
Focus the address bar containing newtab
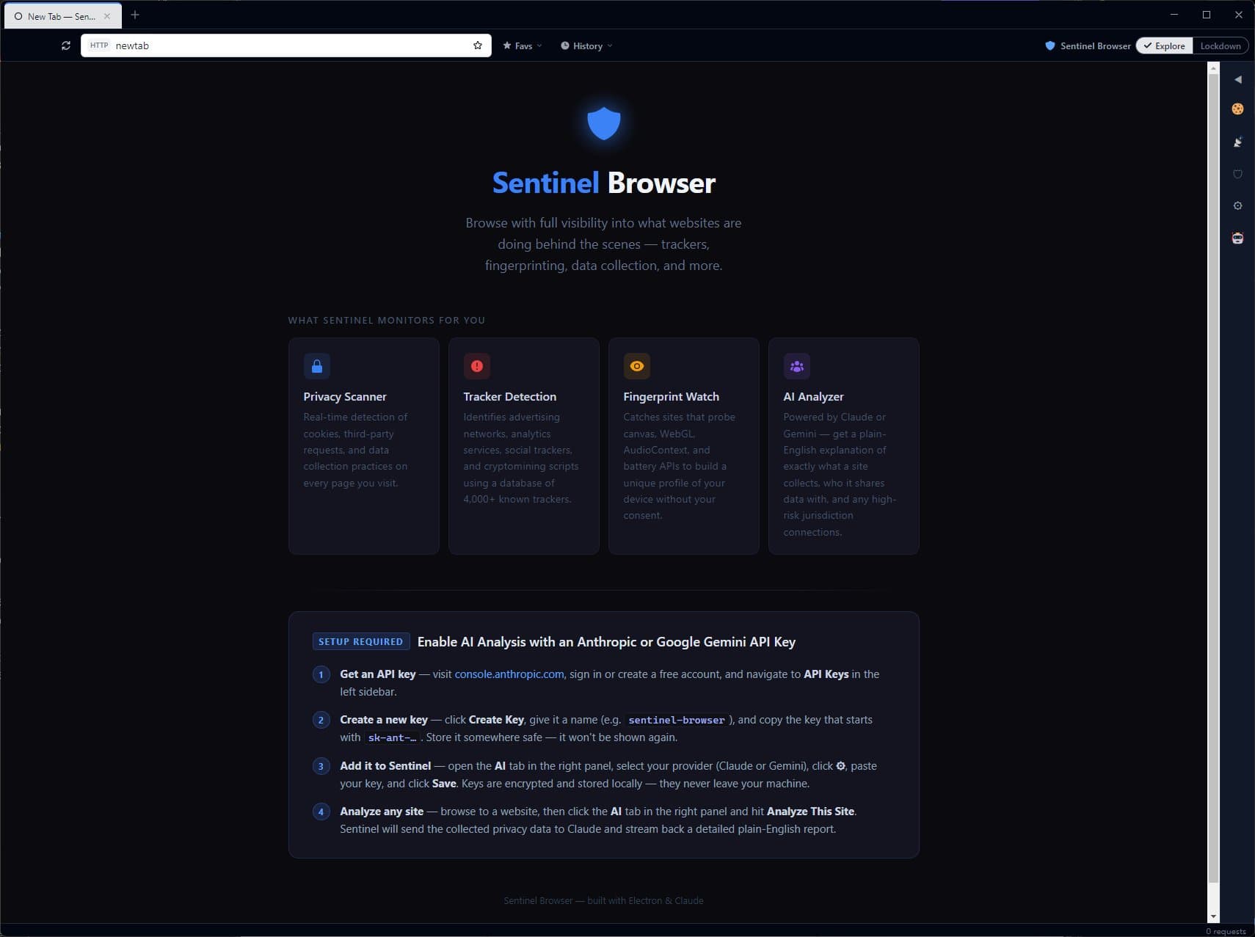[x=286, y=45]
